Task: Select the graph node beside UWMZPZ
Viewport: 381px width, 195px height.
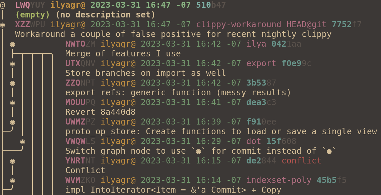Action: pyautogui.click(x=12, y=122)
